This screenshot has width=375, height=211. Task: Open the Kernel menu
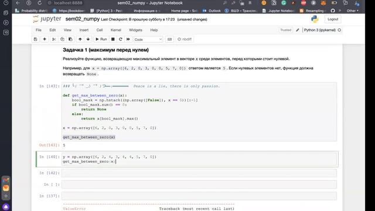[116, 30]
